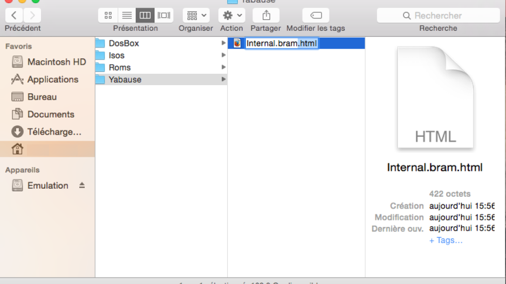Click the Création date value
The height and width of the screenshot is (284, 506).
(x=462, y=206)
